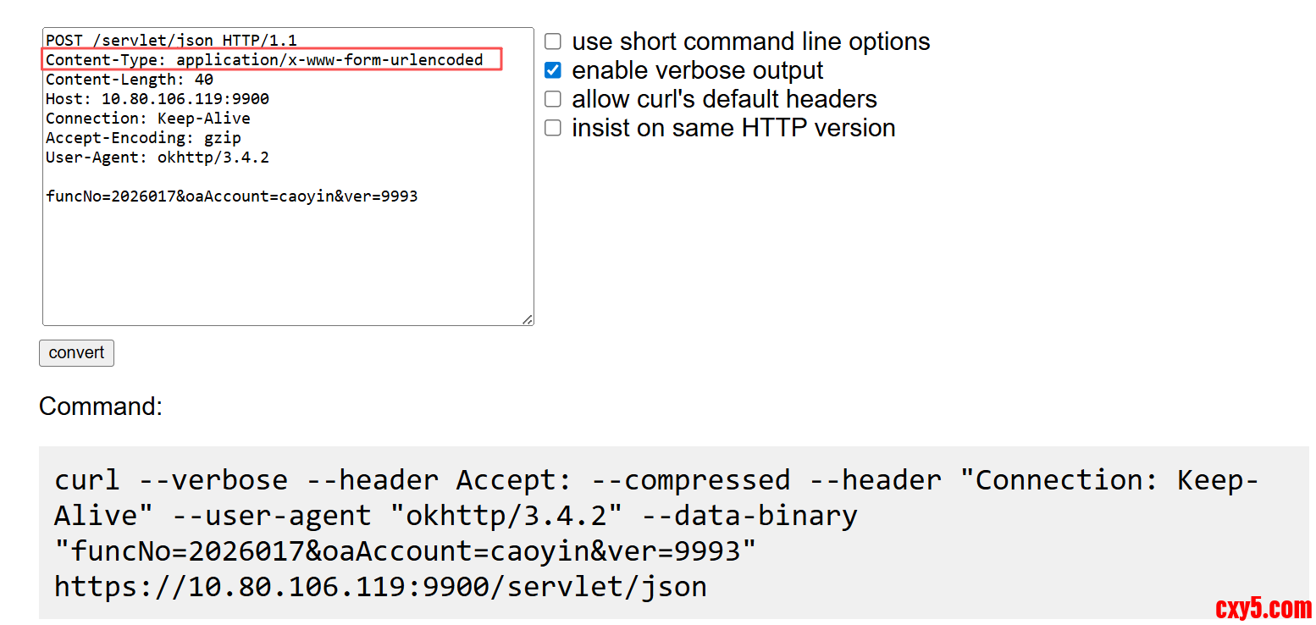Check the insist on same HTTP version box

(x=553, y=128)
